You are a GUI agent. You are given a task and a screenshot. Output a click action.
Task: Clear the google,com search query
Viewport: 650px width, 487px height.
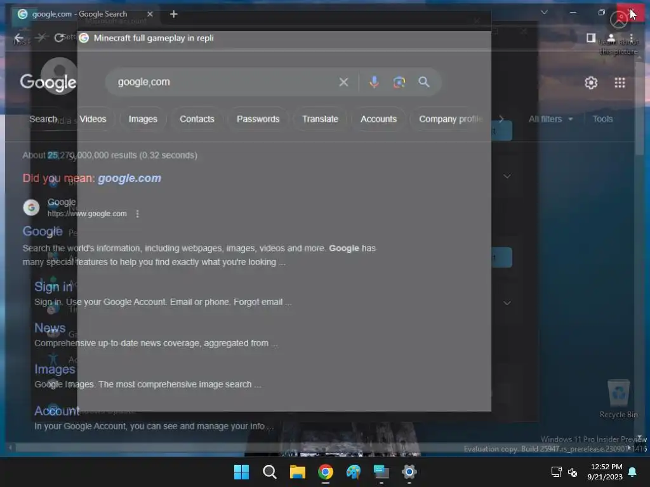click(x=343, y=82)
